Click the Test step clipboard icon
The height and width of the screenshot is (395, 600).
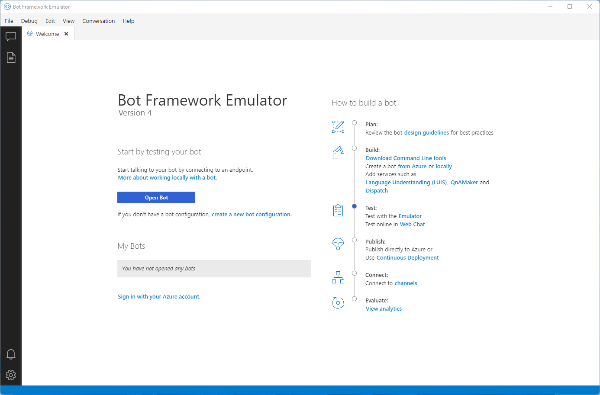pyautogui.click(x=338, y=210)
